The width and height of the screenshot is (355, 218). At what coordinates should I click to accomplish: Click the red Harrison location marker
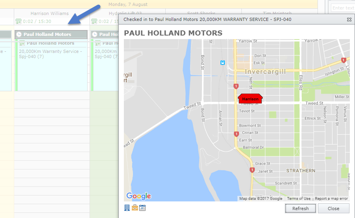(x=250, y=98)
